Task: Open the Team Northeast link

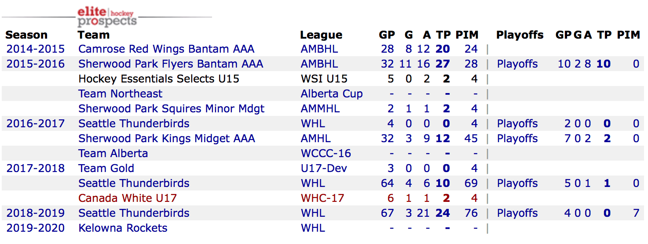Action: tap(120, 94)
